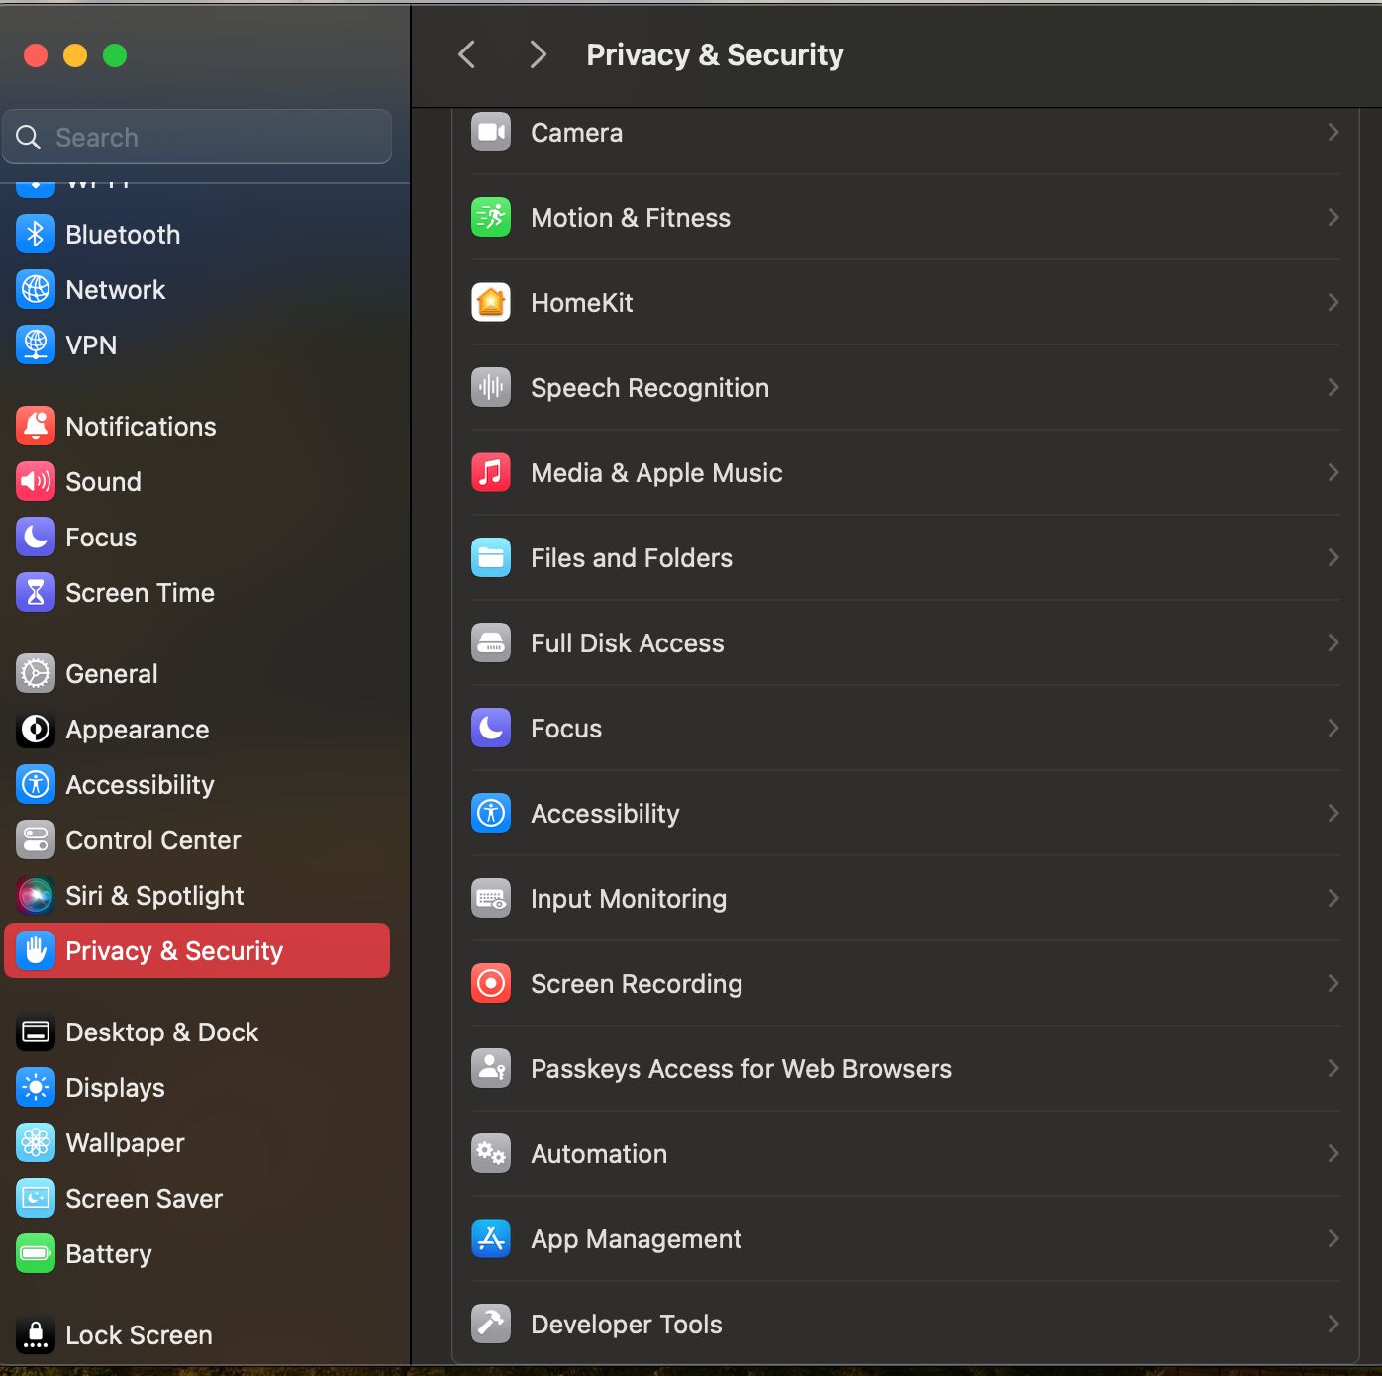Expand the Media & Apple Music chevron

coord(1333,473)
